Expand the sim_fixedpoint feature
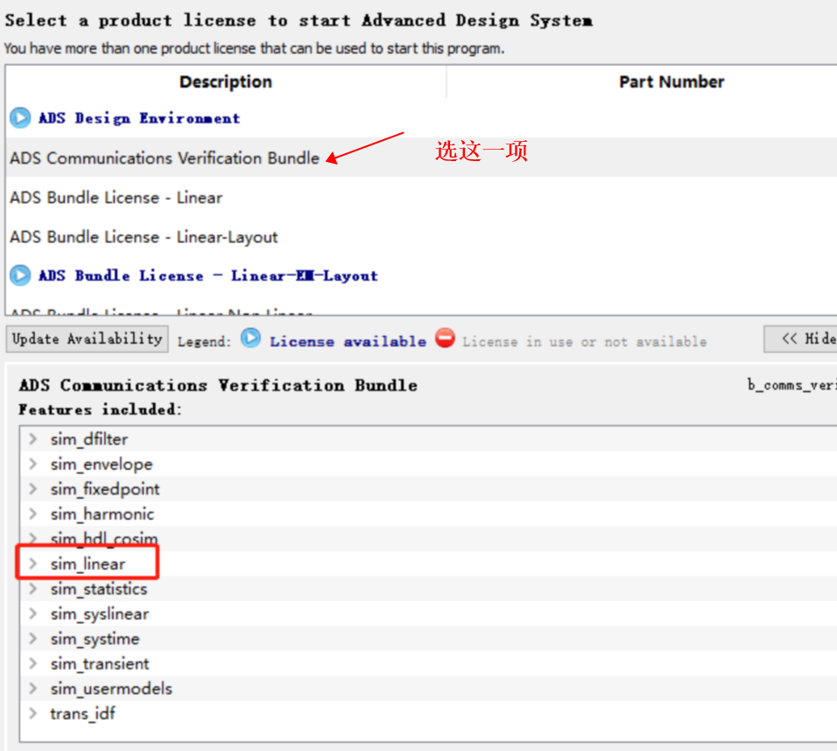This screenshot has height=751, width=837. pos(33,488)
